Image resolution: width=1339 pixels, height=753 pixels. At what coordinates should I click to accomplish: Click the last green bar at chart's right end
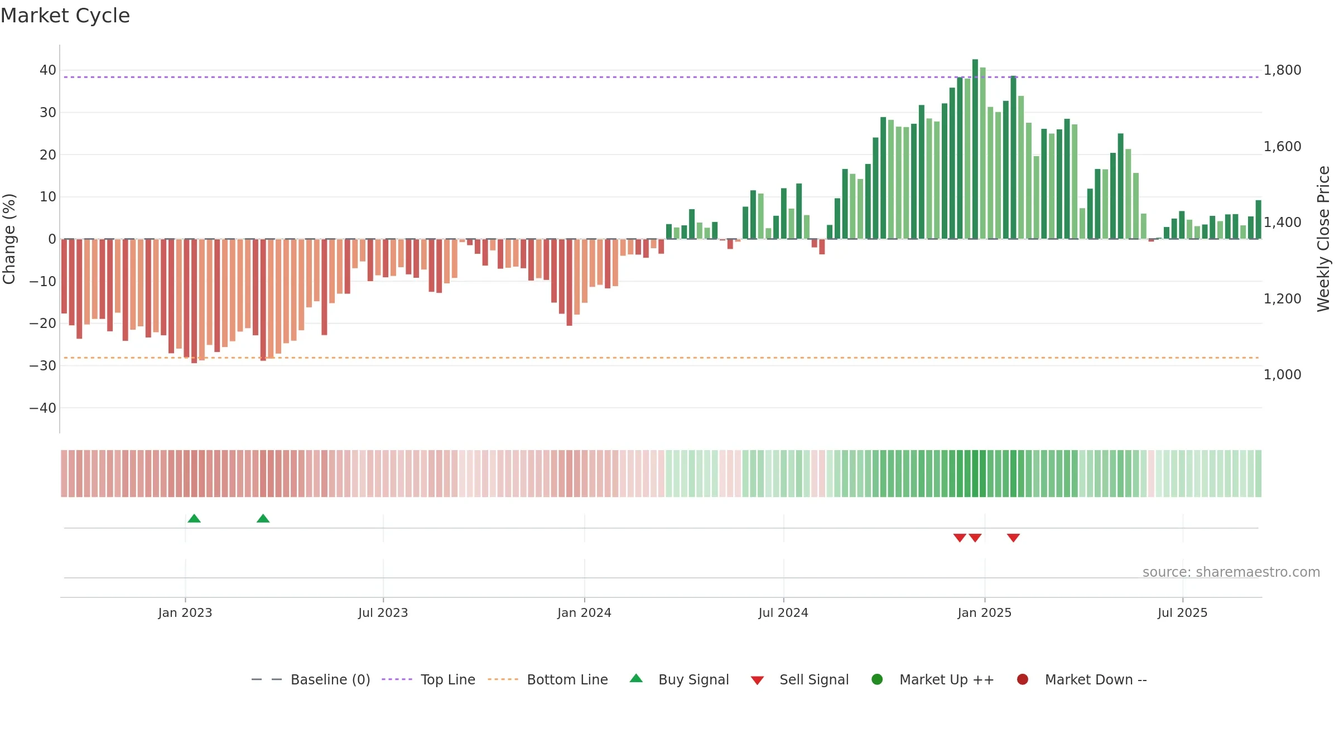(1259, 220)
